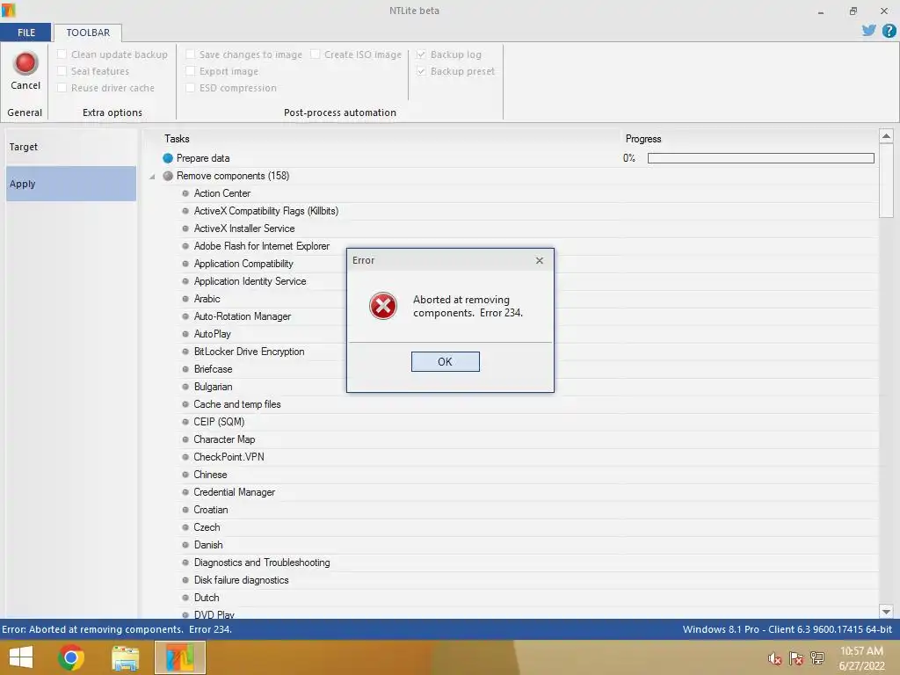Toggle Reuse driver cache checkbox
Screen dimensions: 900x675
pos(62,88)
